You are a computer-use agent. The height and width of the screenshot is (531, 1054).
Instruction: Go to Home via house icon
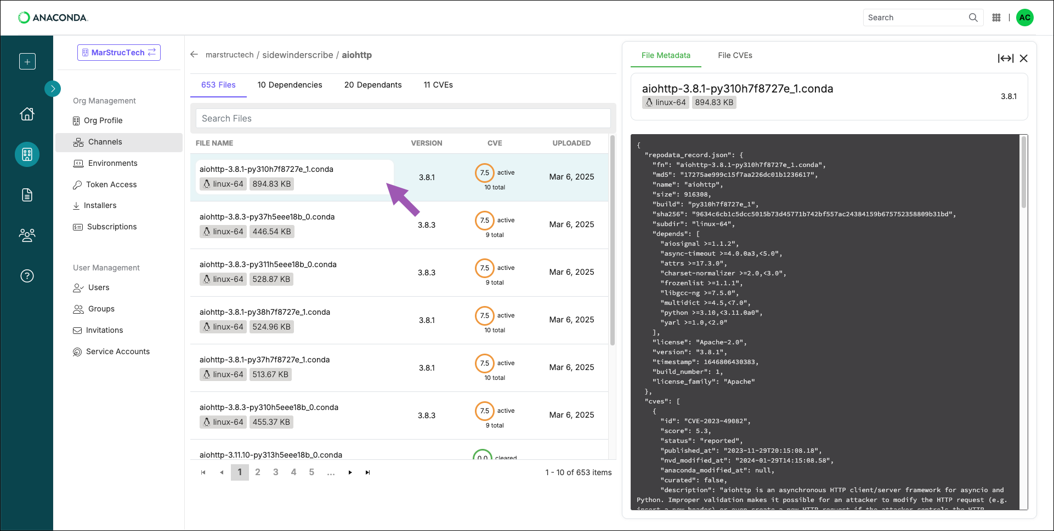27,114
